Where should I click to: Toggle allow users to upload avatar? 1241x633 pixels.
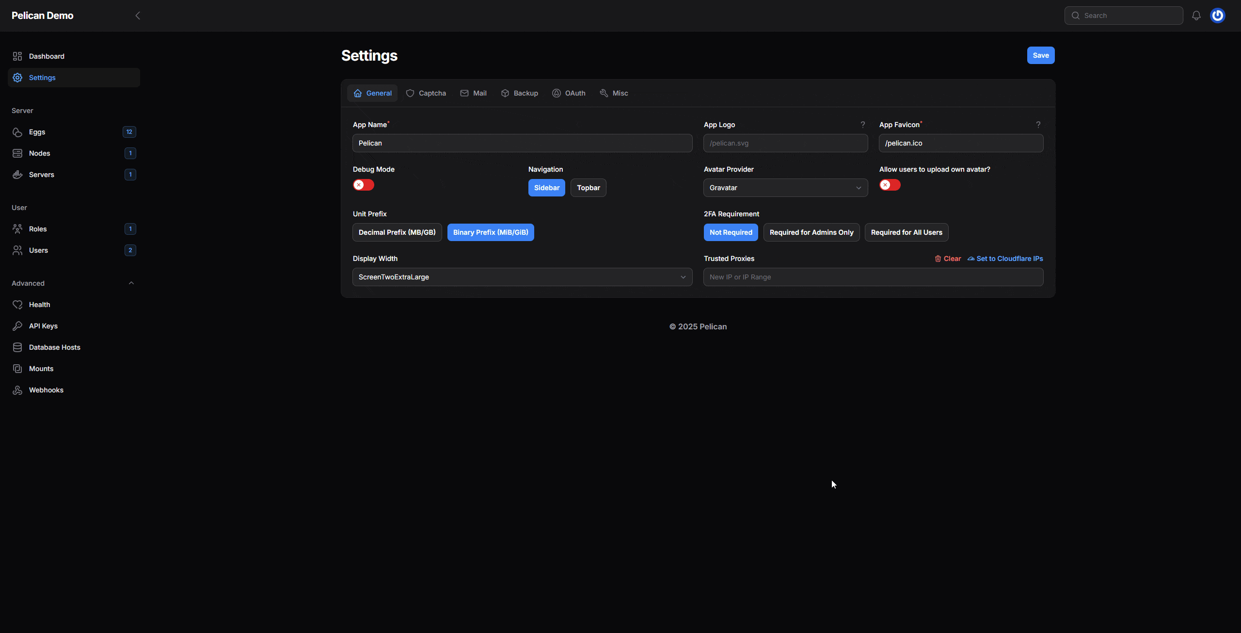(x=890, y=185)
